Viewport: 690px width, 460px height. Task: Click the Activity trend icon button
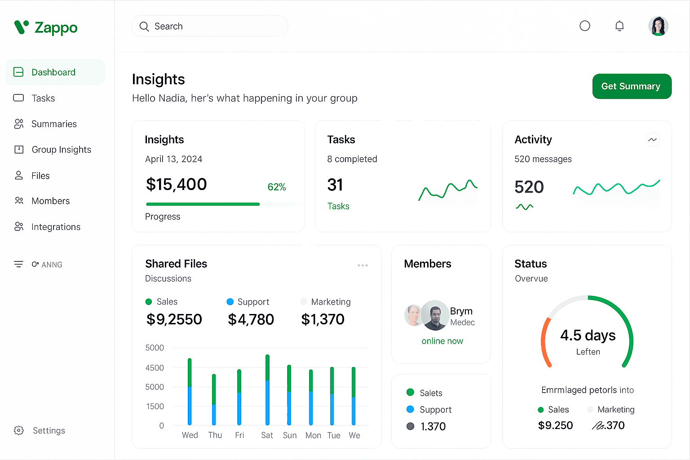652,140
